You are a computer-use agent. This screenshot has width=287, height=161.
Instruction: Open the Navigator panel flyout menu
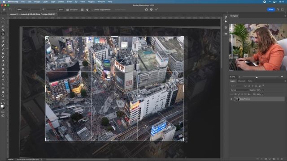coord(285,16)
